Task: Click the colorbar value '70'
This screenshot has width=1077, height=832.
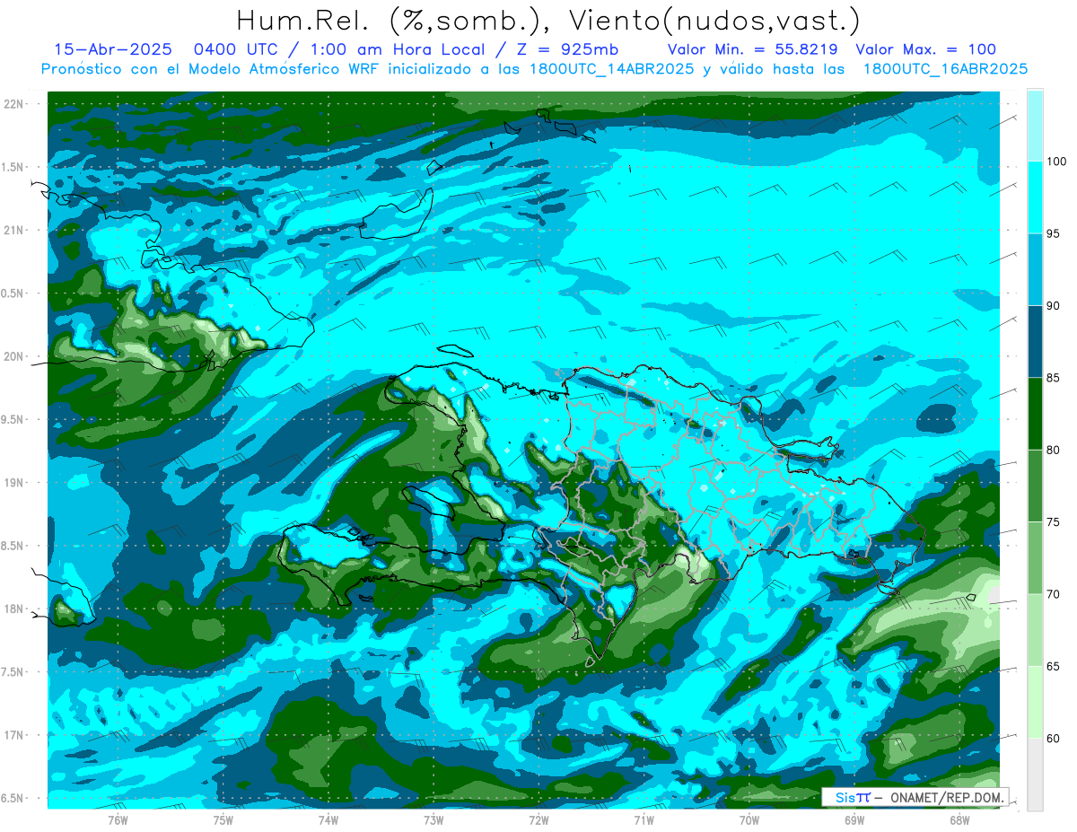Action: pos(1054,594)
